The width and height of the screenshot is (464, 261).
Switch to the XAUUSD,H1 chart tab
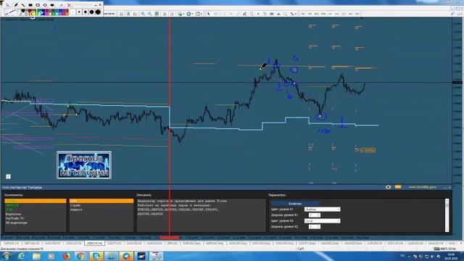(x=133, y=244)
